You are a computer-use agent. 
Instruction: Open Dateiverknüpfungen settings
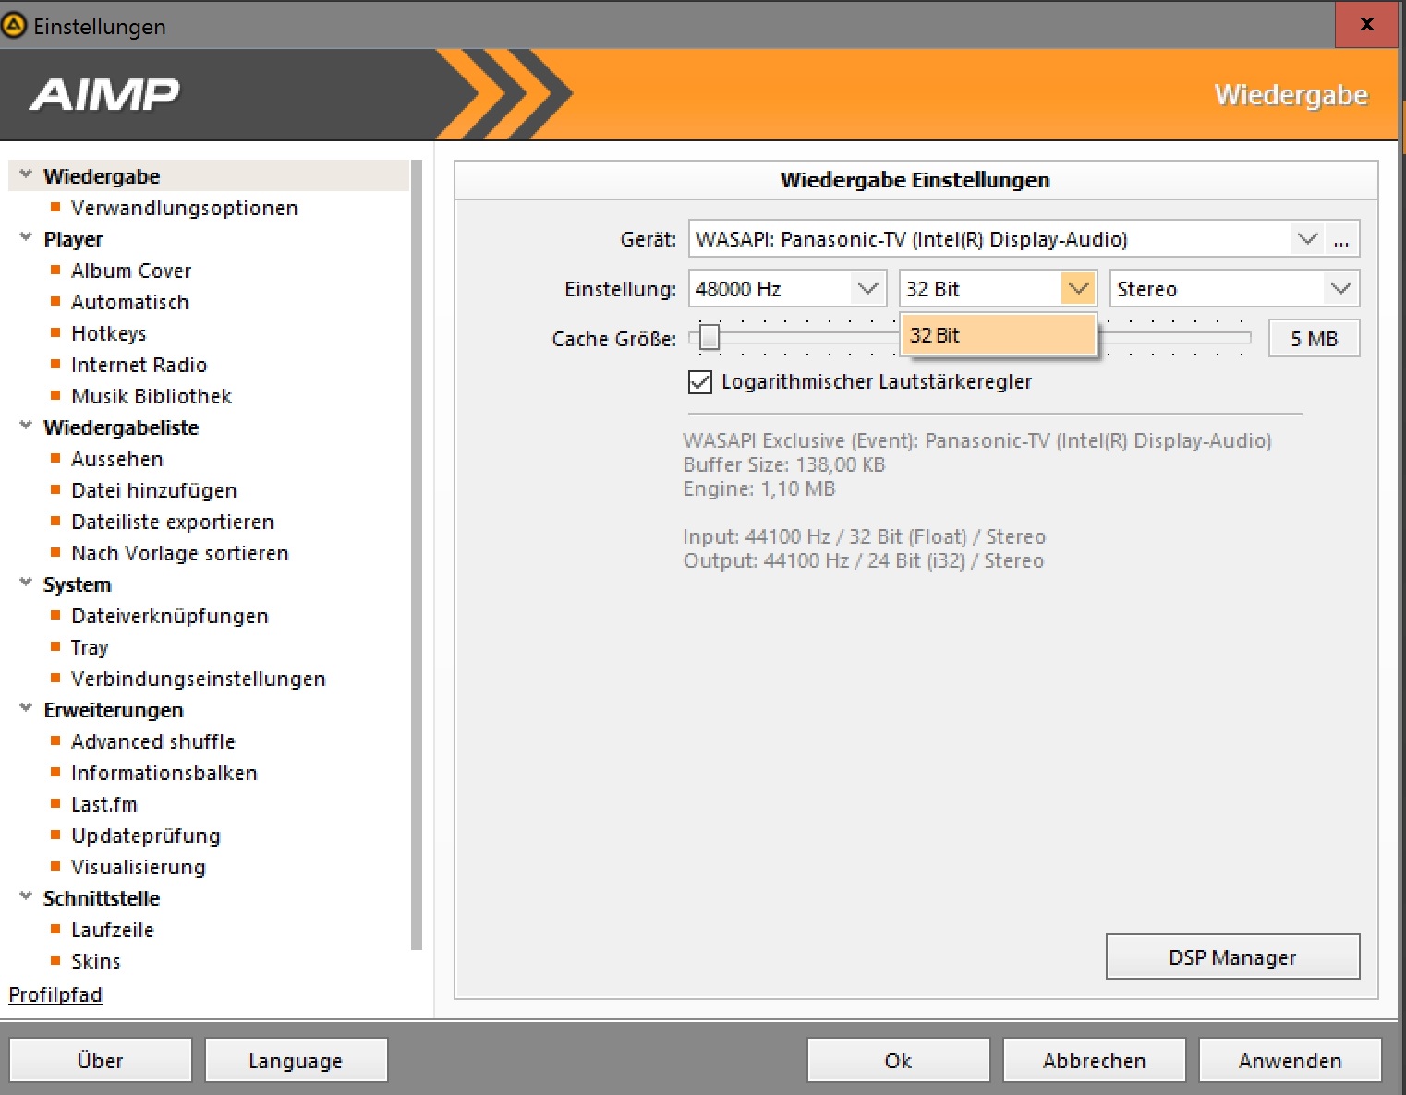click(x=170, y=616)
